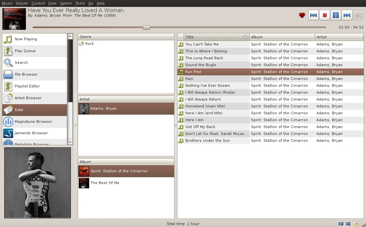Screen dimensions: 366x227
Task: Skip to the next track
Action: pyautogui.click(x=347, y=15)
